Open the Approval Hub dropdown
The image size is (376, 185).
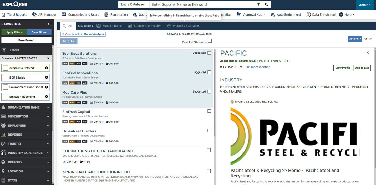251,15
